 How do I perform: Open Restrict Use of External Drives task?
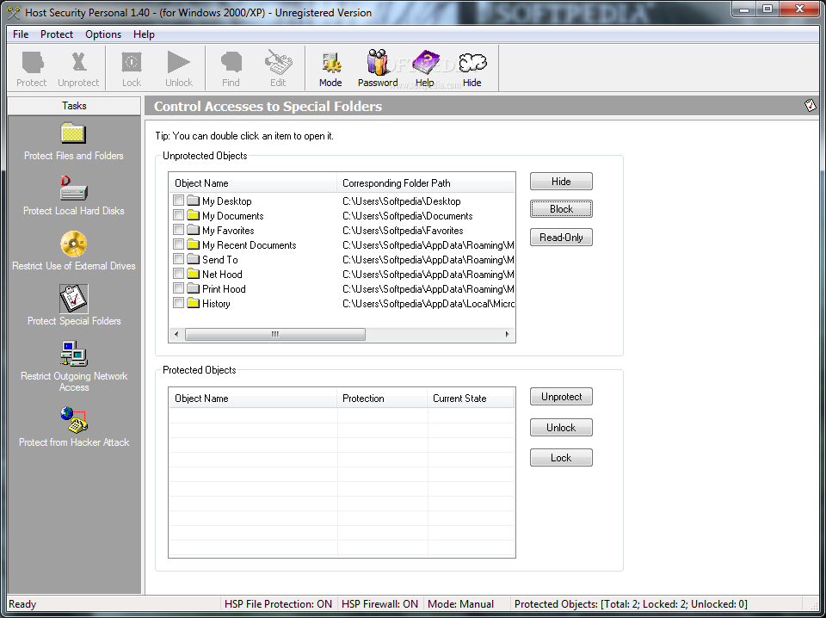pyautogui.click(x=74, y=251)
